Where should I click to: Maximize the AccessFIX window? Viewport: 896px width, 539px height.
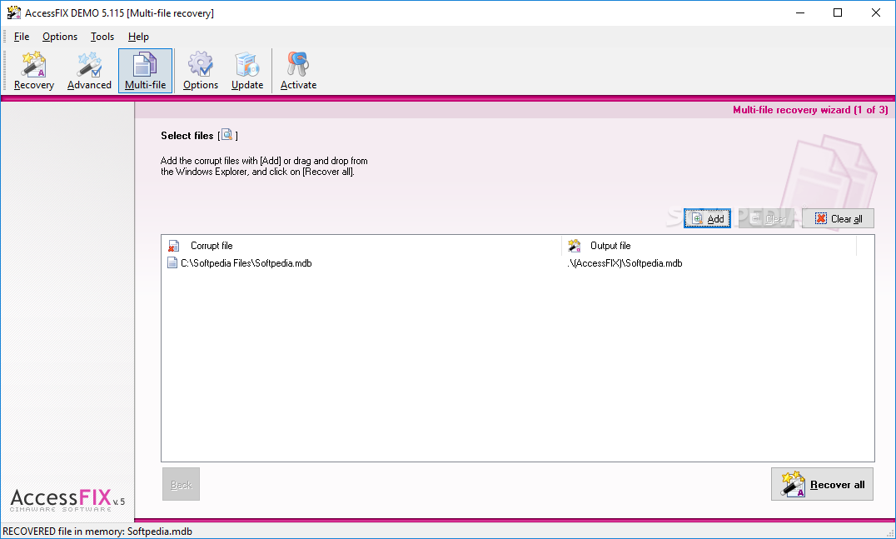click(838, 12)
